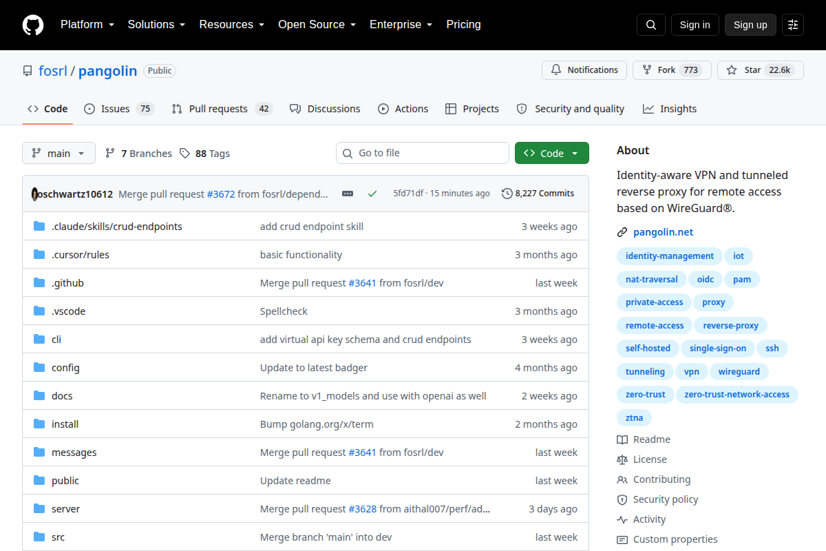The width and height of the screenshot is (826, 551).
Task: Open commit message 'Update to latest badger'
Action: 314,368
